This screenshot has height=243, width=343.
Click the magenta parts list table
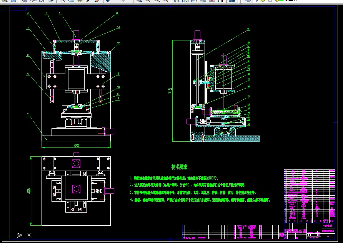point(310,196)
